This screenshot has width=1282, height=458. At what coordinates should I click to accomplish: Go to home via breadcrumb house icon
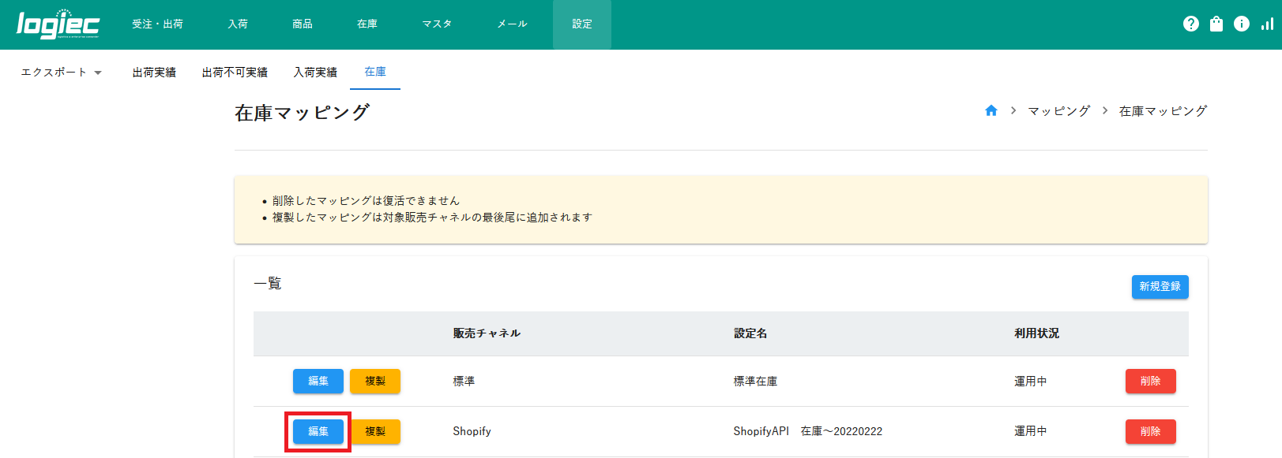pyautogui.click(x=991, y=111)
